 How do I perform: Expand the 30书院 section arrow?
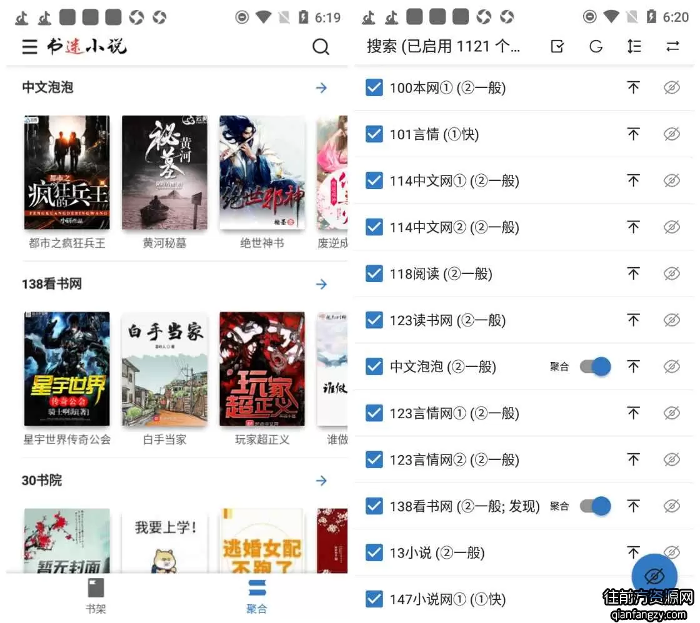coord(321,480)
